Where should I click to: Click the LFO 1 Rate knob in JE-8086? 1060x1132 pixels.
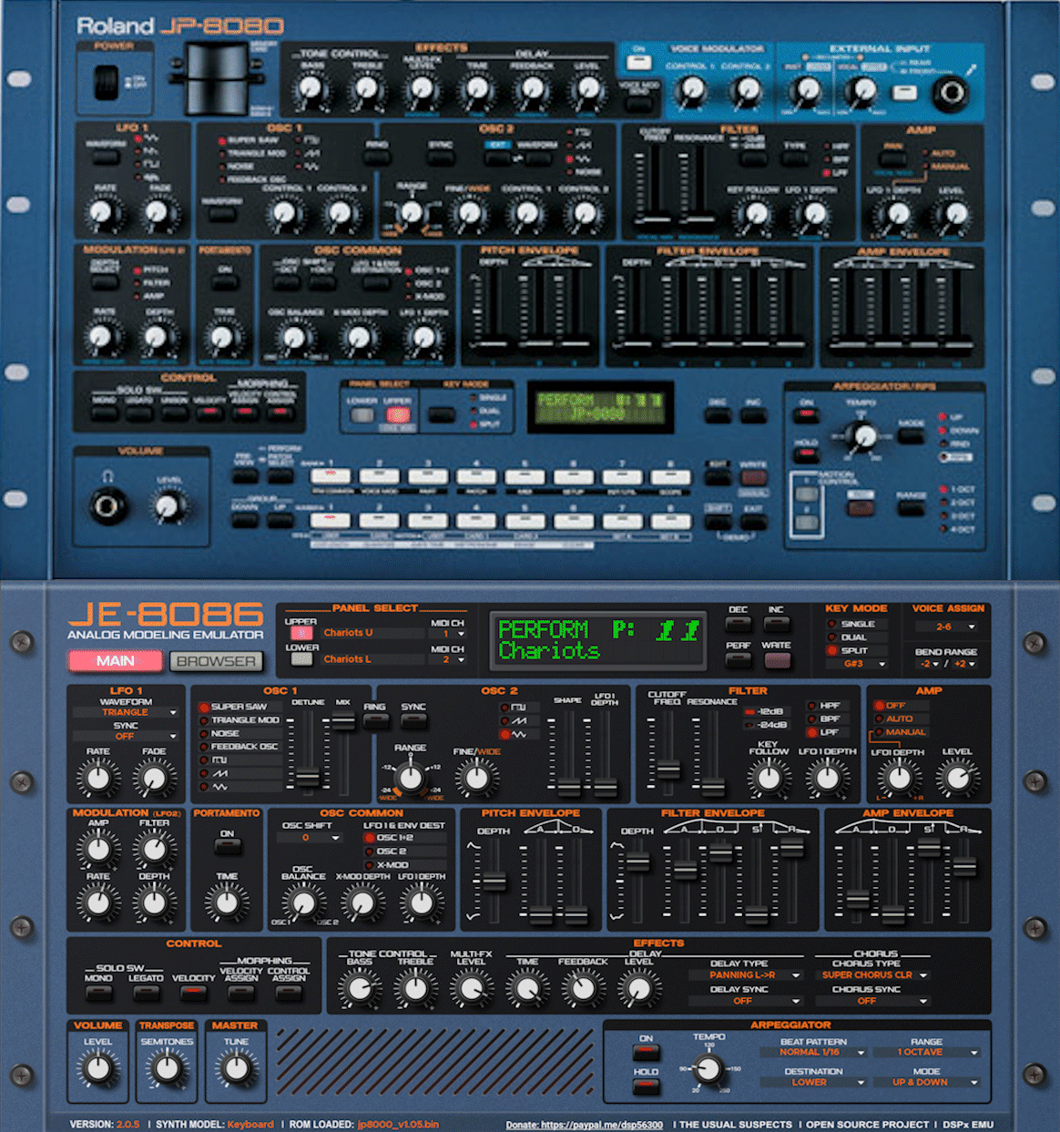97,779
